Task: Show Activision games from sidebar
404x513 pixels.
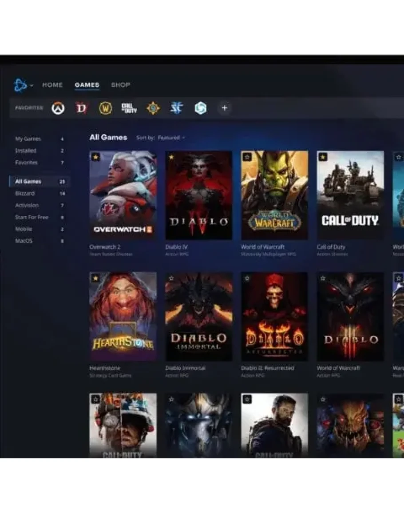Action: (27, 205)
